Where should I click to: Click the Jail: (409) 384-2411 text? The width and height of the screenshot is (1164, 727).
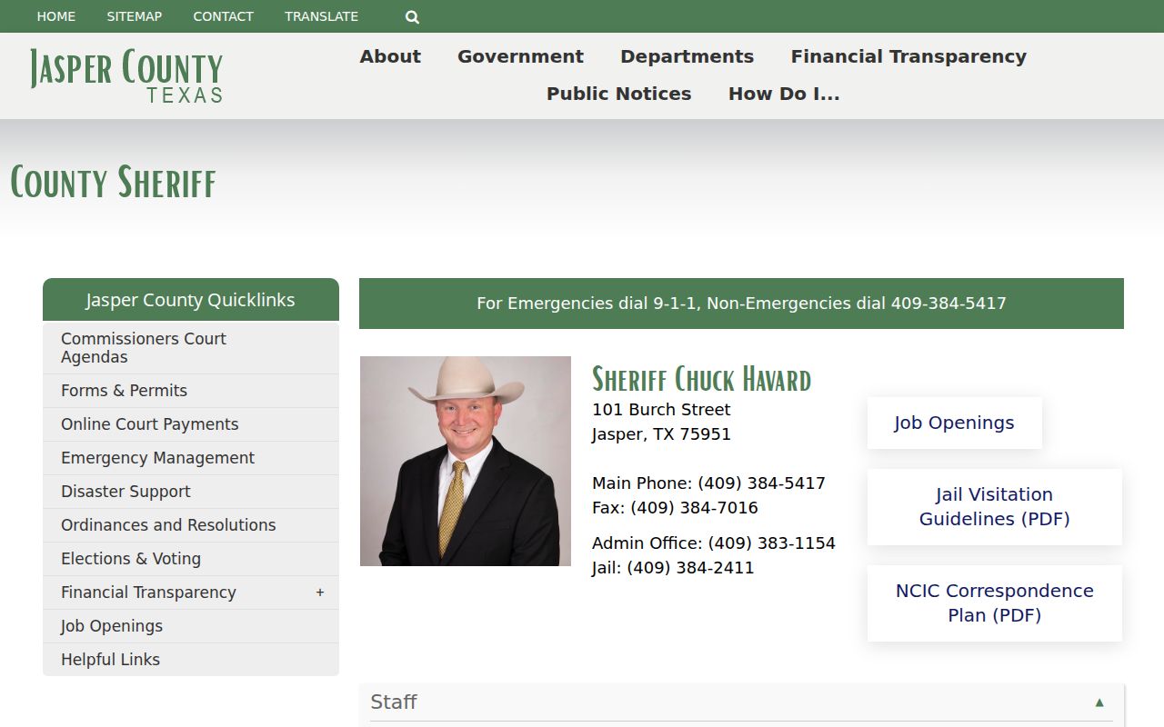click(673, 568)
